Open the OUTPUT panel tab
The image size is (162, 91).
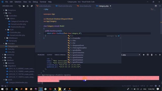click(50, 55)
